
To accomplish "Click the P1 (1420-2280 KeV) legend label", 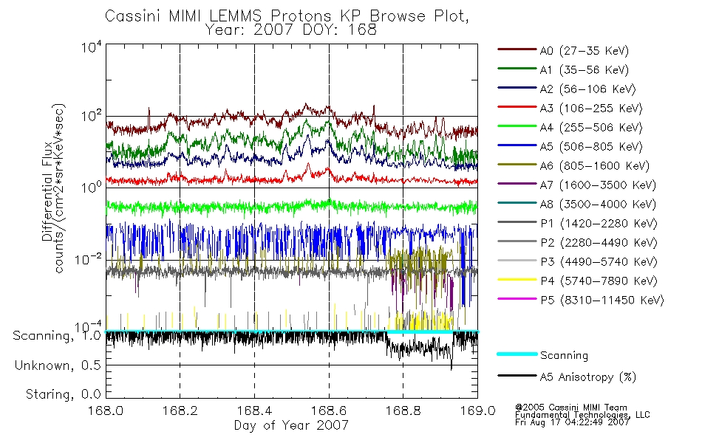I will click(x=599, y=224).
